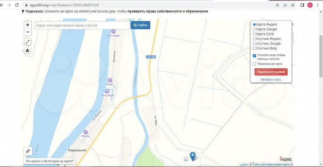Zoom out the map with minus button

[28, 32]
